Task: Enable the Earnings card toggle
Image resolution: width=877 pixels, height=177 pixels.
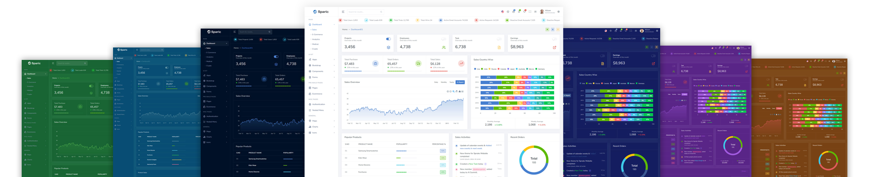Action: click(x=554, y=39)
